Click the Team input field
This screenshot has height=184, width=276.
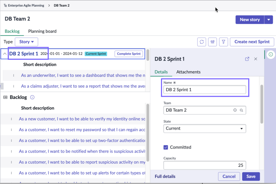[205, 110]
